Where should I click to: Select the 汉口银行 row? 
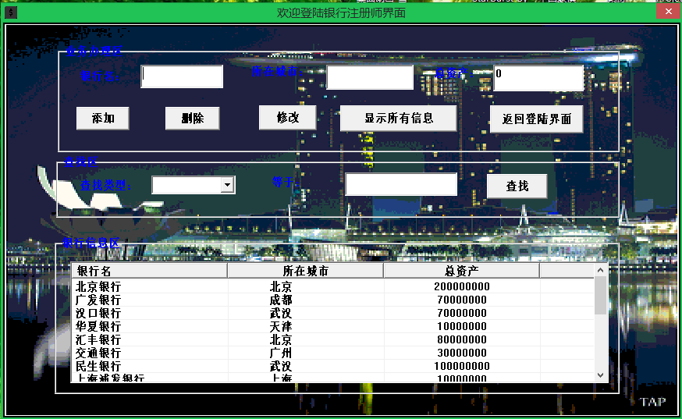(332, 313)
